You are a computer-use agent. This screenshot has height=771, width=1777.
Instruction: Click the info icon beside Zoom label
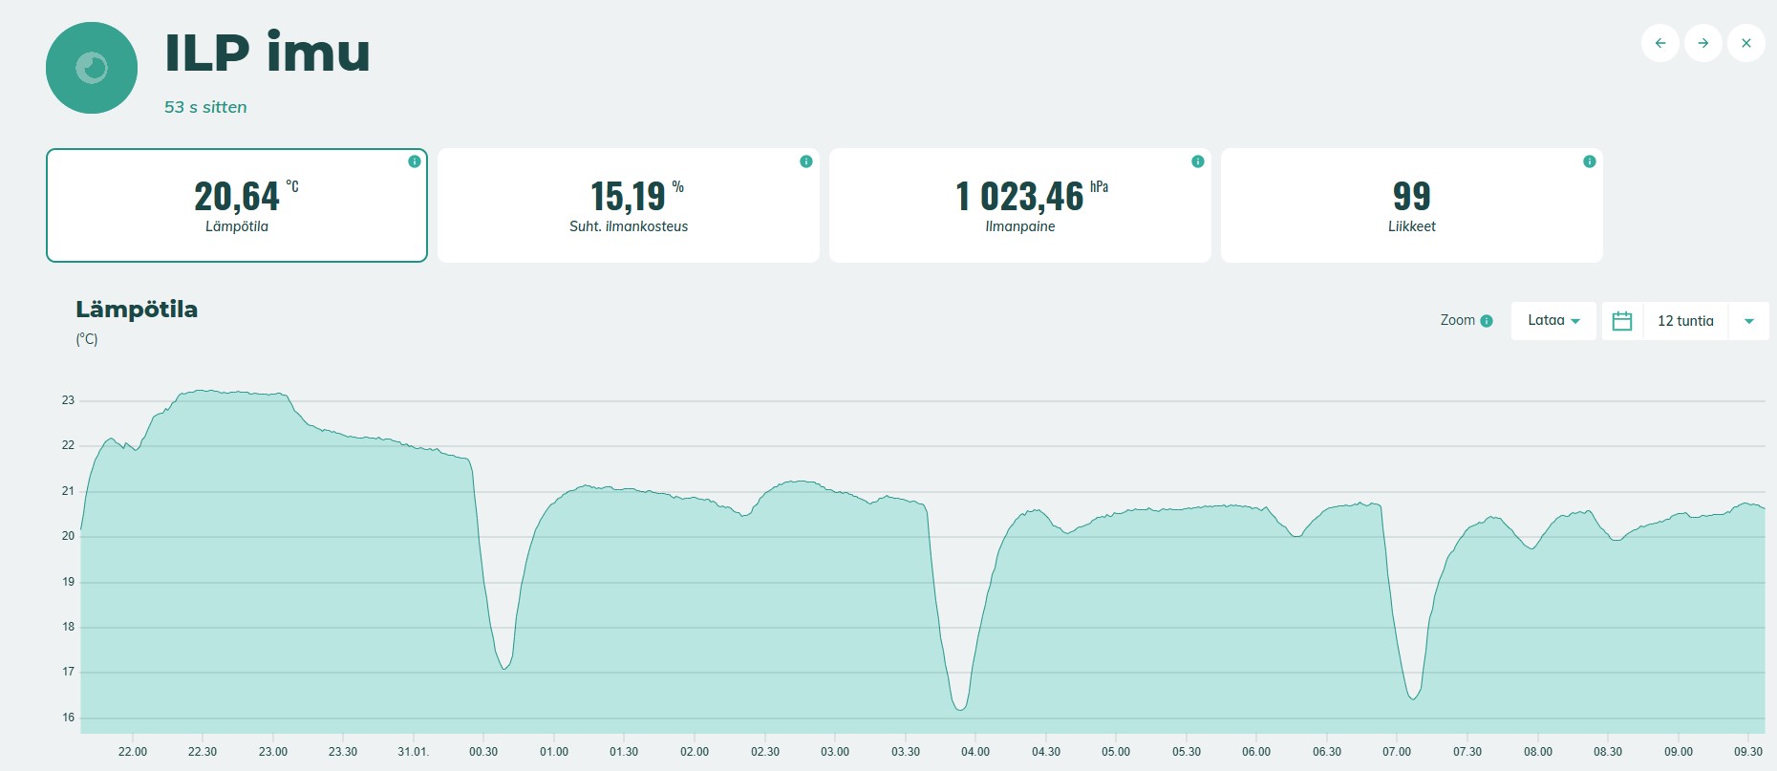[1487, 321]
